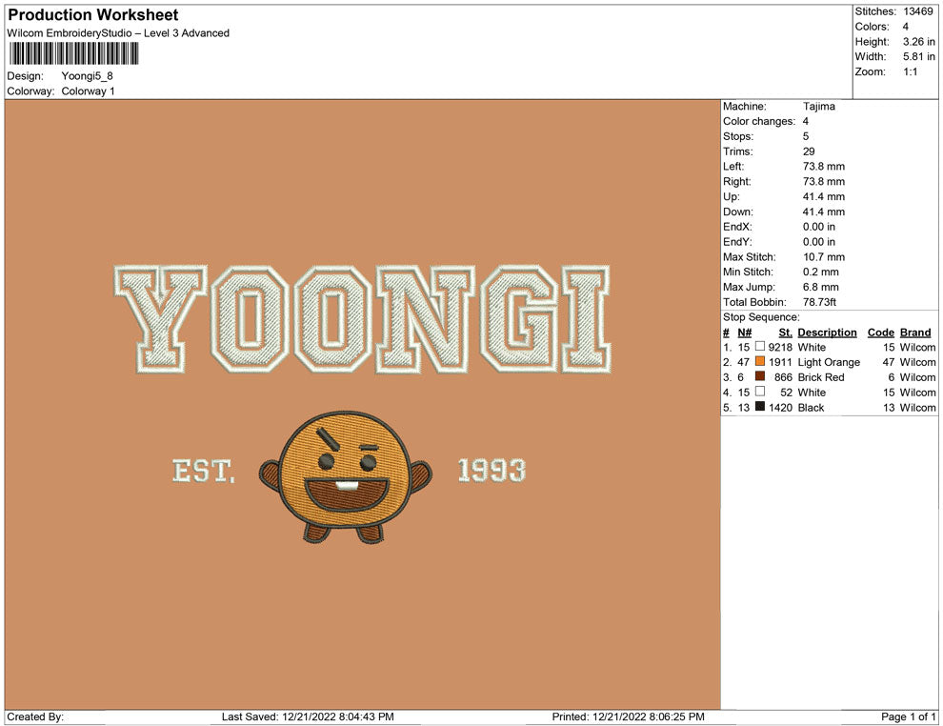Click the Zoom value 1:1
The image size is (943, 726).
click(910, 71)
